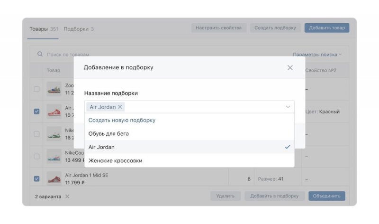
Task: Click the Объединить button
Action: (326, 196)
